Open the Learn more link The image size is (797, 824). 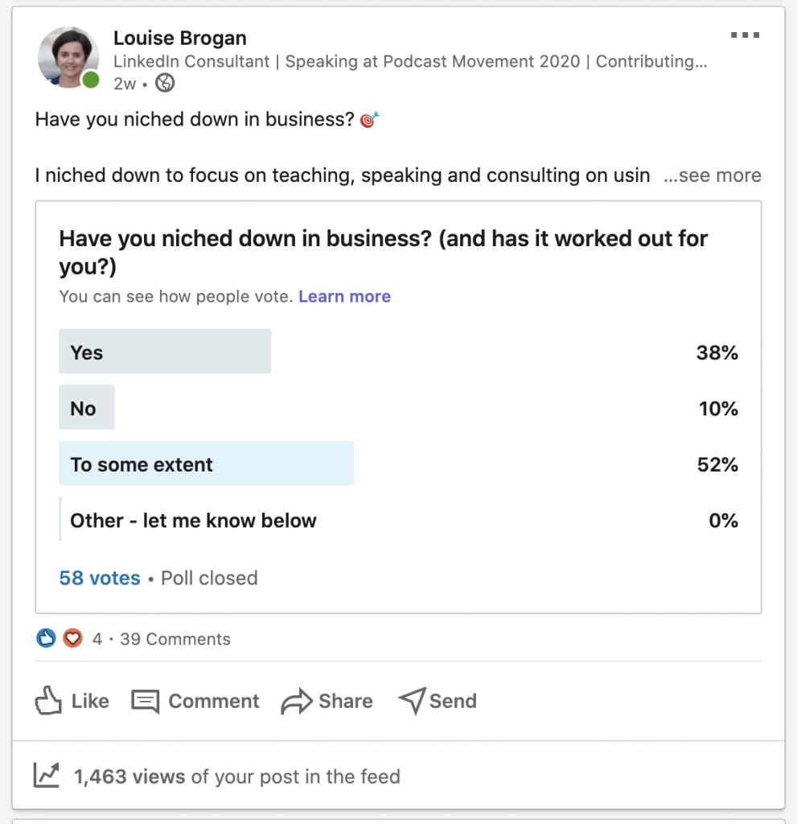tap(344, 296)
